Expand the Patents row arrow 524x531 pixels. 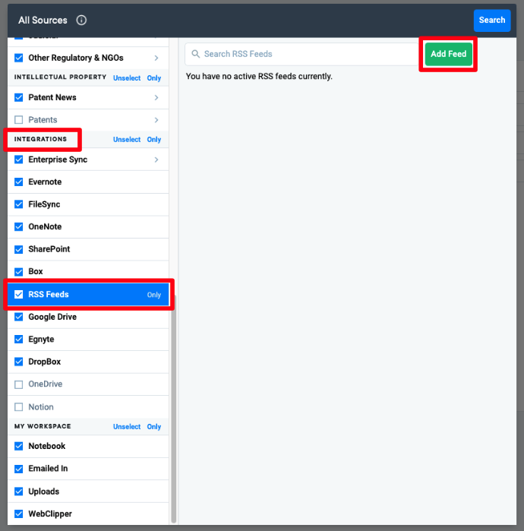point(156,120)
